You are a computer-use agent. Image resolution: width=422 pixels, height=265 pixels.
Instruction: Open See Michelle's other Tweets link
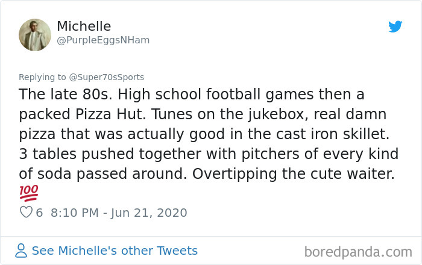pos(115,251)
